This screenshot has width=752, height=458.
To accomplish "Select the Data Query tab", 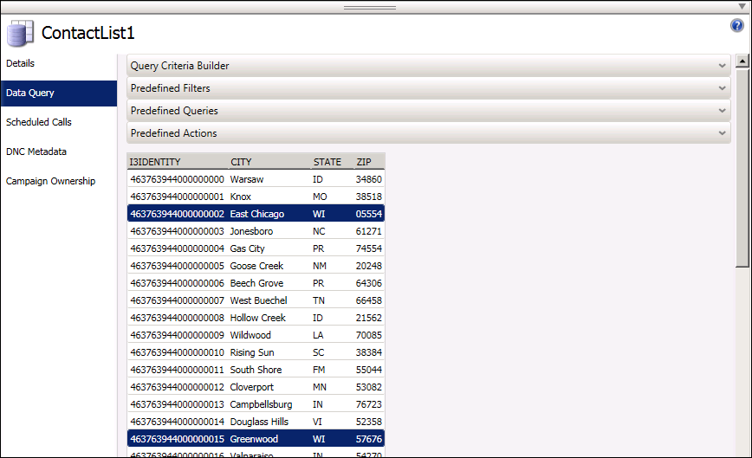I will 30,93.
